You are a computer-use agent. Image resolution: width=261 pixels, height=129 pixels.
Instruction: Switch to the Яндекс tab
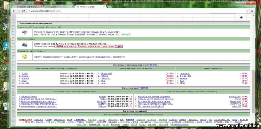click(59, 7)
